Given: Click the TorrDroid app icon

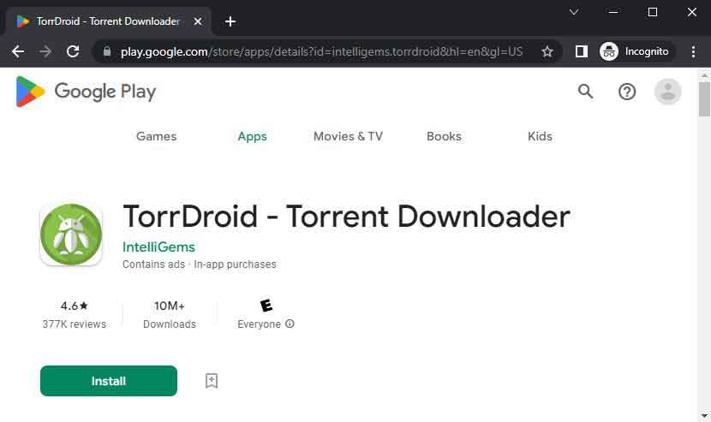Looking at the screenshot, I should coord(71,235).
